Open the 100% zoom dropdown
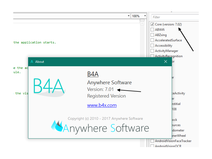The height and width of the screenshot is (159, 212). tap(145, 16)
